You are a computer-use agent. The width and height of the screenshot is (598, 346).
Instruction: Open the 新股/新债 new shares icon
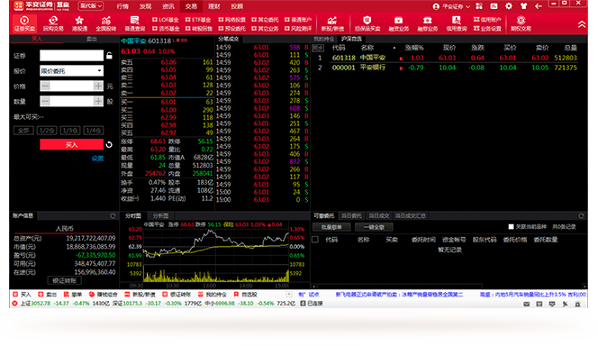332,23
